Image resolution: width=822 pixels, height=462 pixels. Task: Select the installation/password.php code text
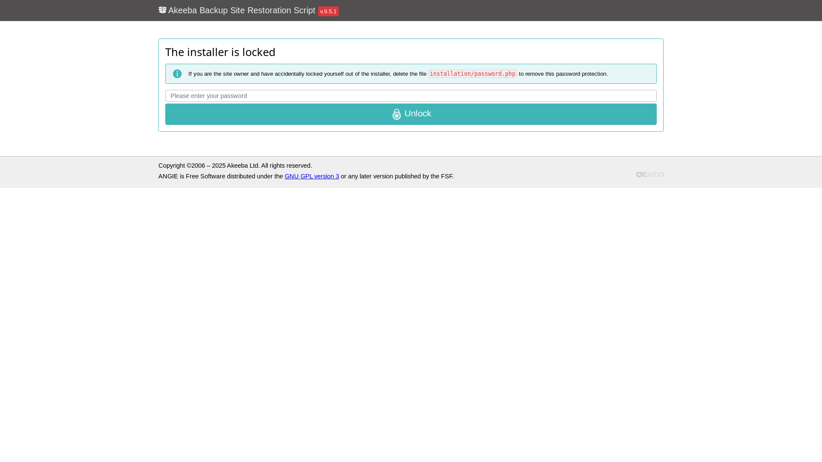click(x=473, y=74)
